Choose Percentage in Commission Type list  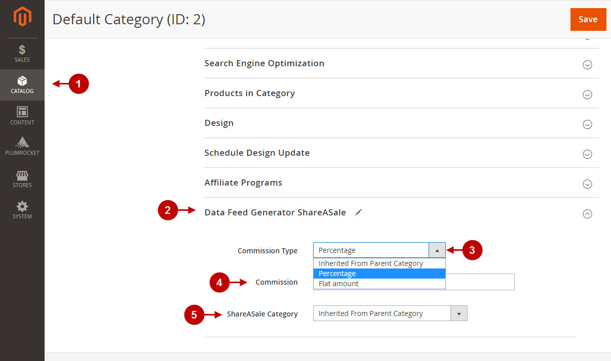click(379, 274)
